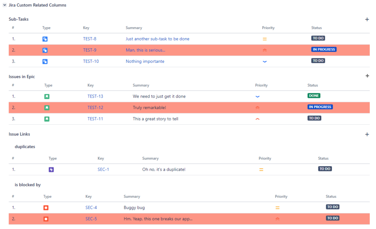The width and height of the screenshot is (376, 229).
Task: Click the 'Issue Links' section heading
Action: pos(19,134)
